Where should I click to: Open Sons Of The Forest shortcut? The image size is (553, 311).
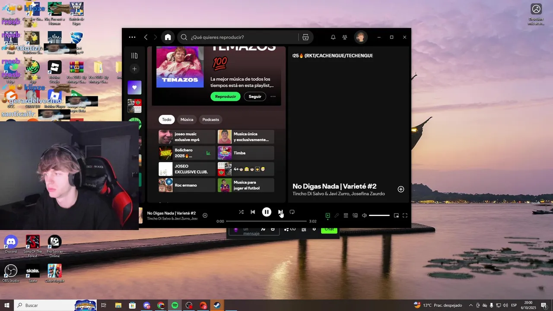click(33, 246)
